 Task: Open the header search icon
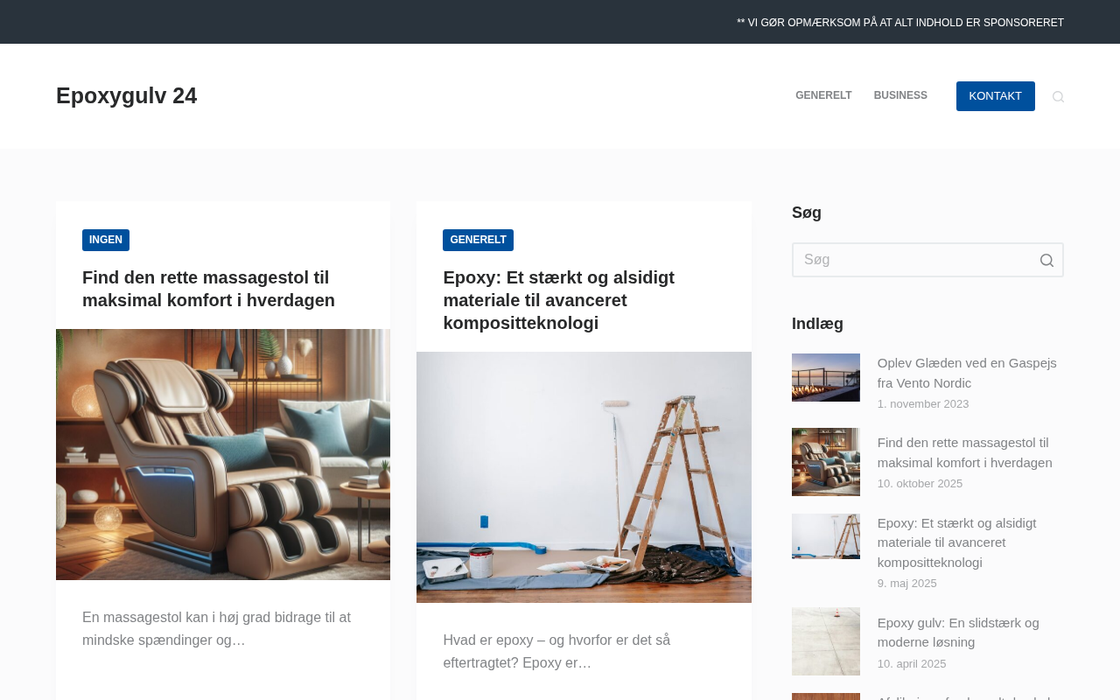(x=1058, y=96)
